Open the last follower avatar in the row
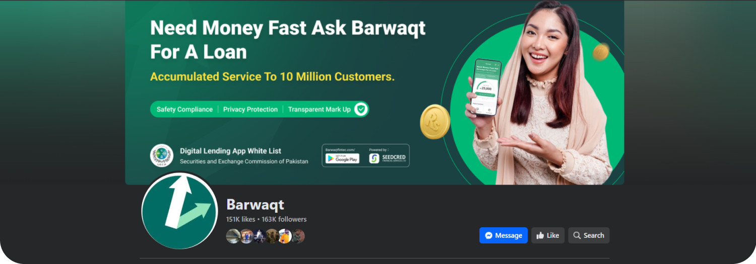Image resolution: width=756 pixels, height=264 pixels. [x=298, y=236]
